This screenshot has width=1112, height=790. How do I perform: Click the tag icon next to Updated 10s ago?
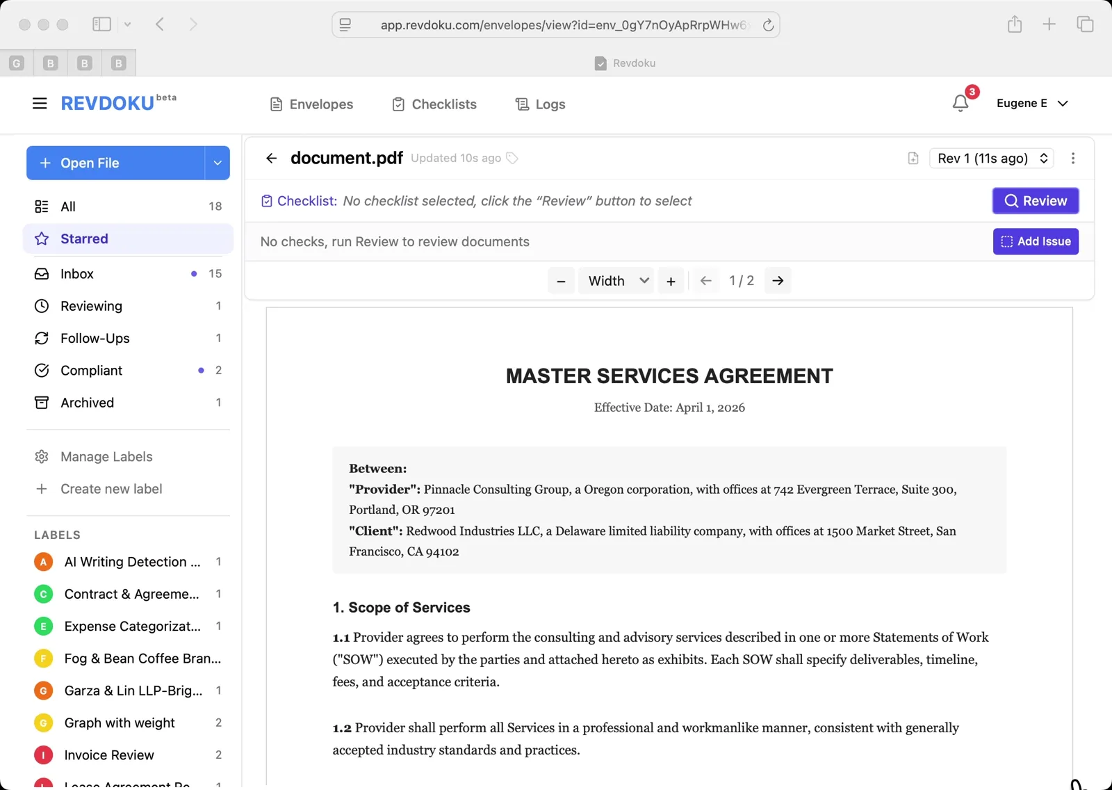(512, 158)
